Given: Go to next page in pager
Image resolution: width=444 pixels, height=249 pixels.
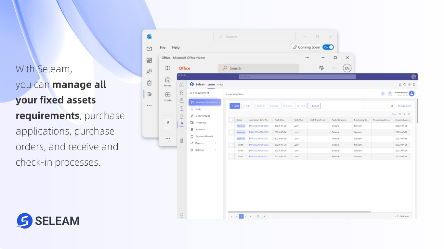Looking at the screenshot, I should click(x=246, y=216).
